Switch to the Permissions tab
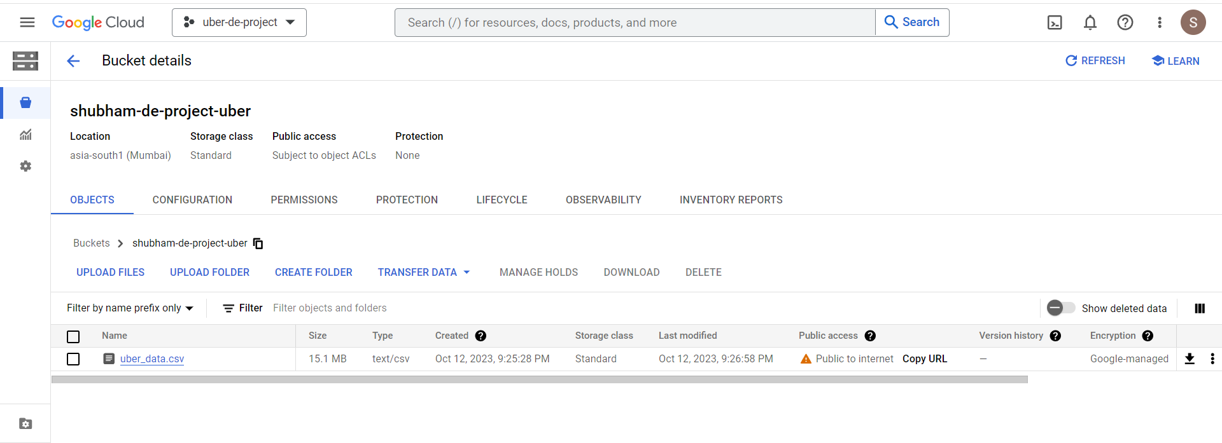 pyautogui.click(x=304, y=200)
